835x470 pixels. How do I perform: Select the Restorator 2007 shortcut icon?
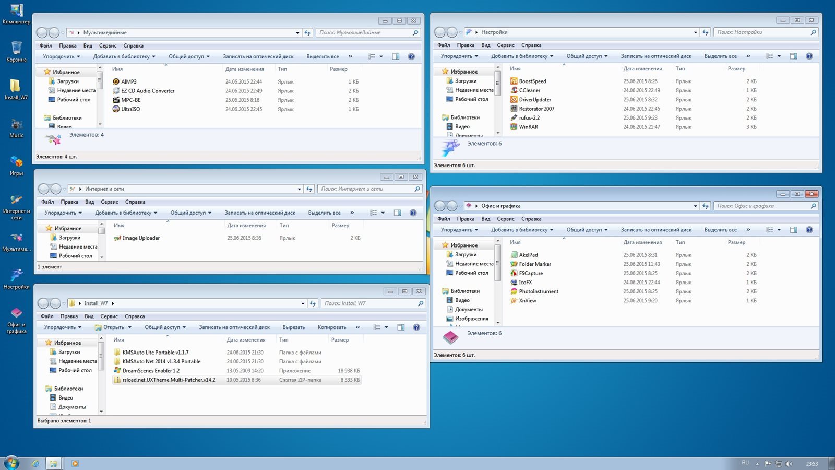tap(514, 109)
